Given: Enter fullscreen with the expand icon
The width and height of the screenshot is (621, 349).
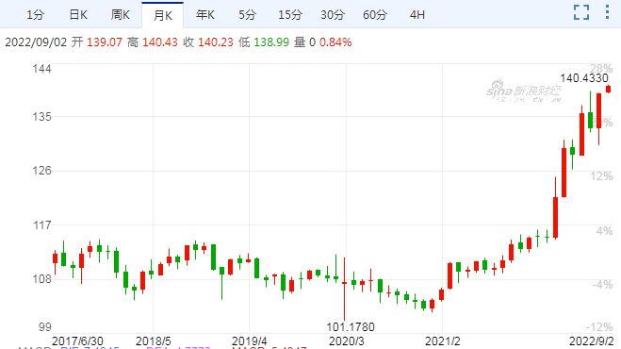Looking at the screenshot, I should (x=581, y=12).
